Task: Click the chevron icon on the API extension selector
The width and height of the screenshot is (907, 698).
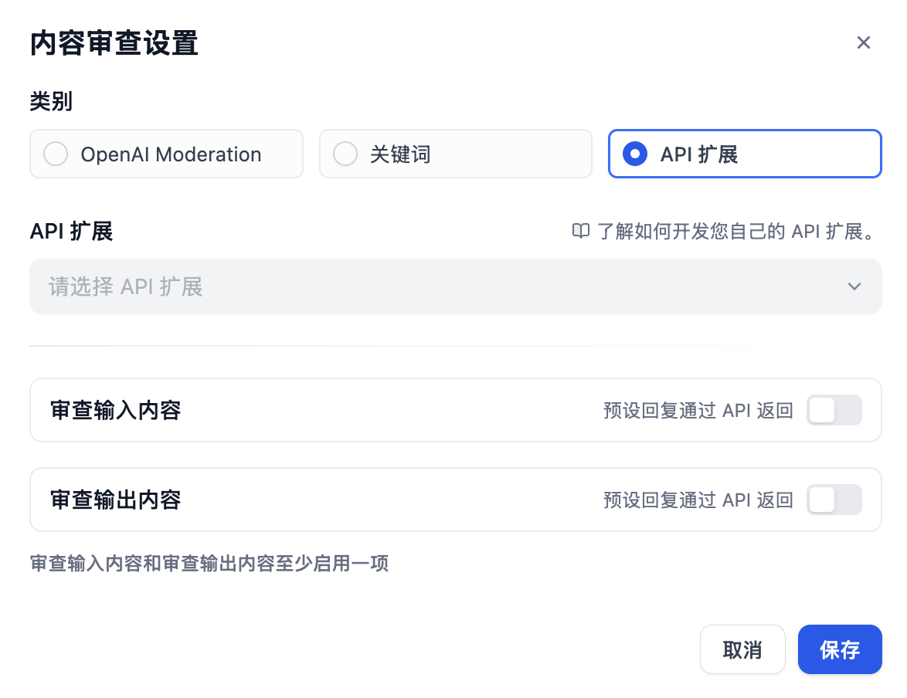Action: tap(854, 286)
